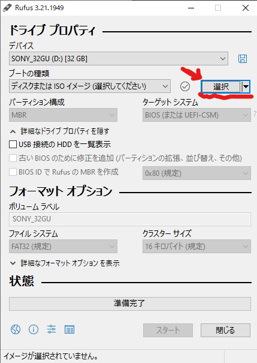This screenshot has width=257, height=363.
Task: Open application settings sliders icon
Action: point(52,329)
